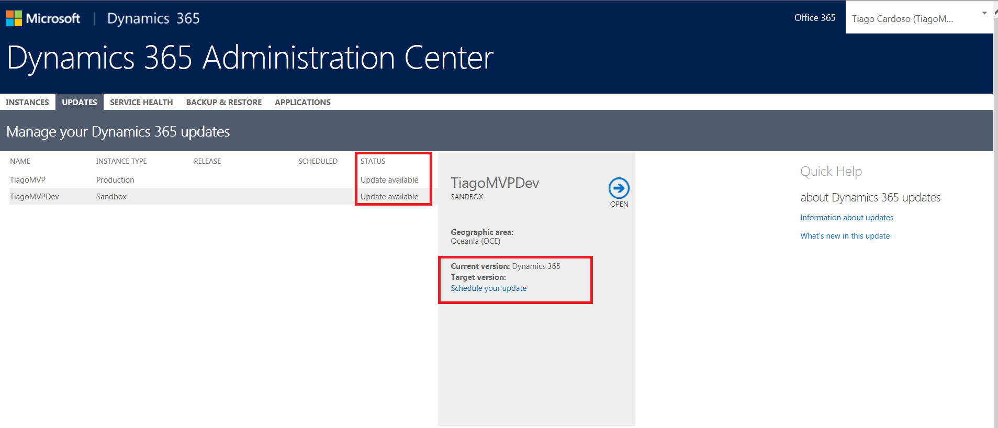Select the Updates tab
Screen dimensions: 998x428
click(x=80, y=102)
